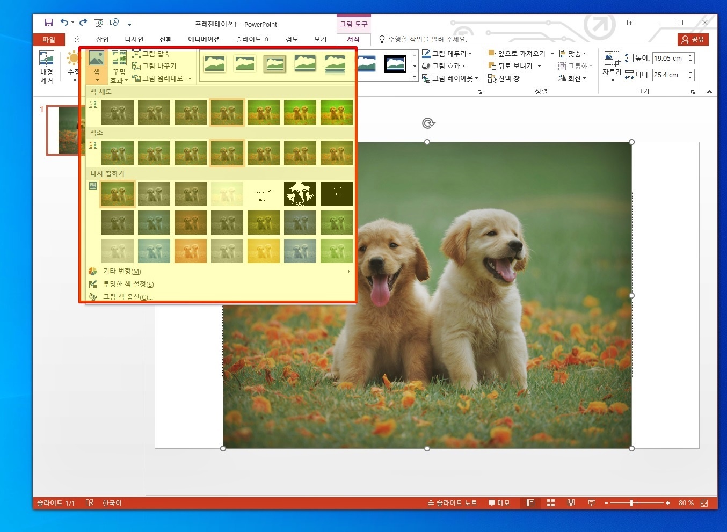Switch to the 삽입 (Insert) tab
The image size is (727, 532).
point(103,39)
